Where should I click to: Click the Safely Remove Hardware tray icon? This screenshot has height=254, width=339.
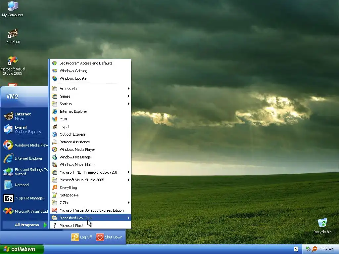[309, 249]
